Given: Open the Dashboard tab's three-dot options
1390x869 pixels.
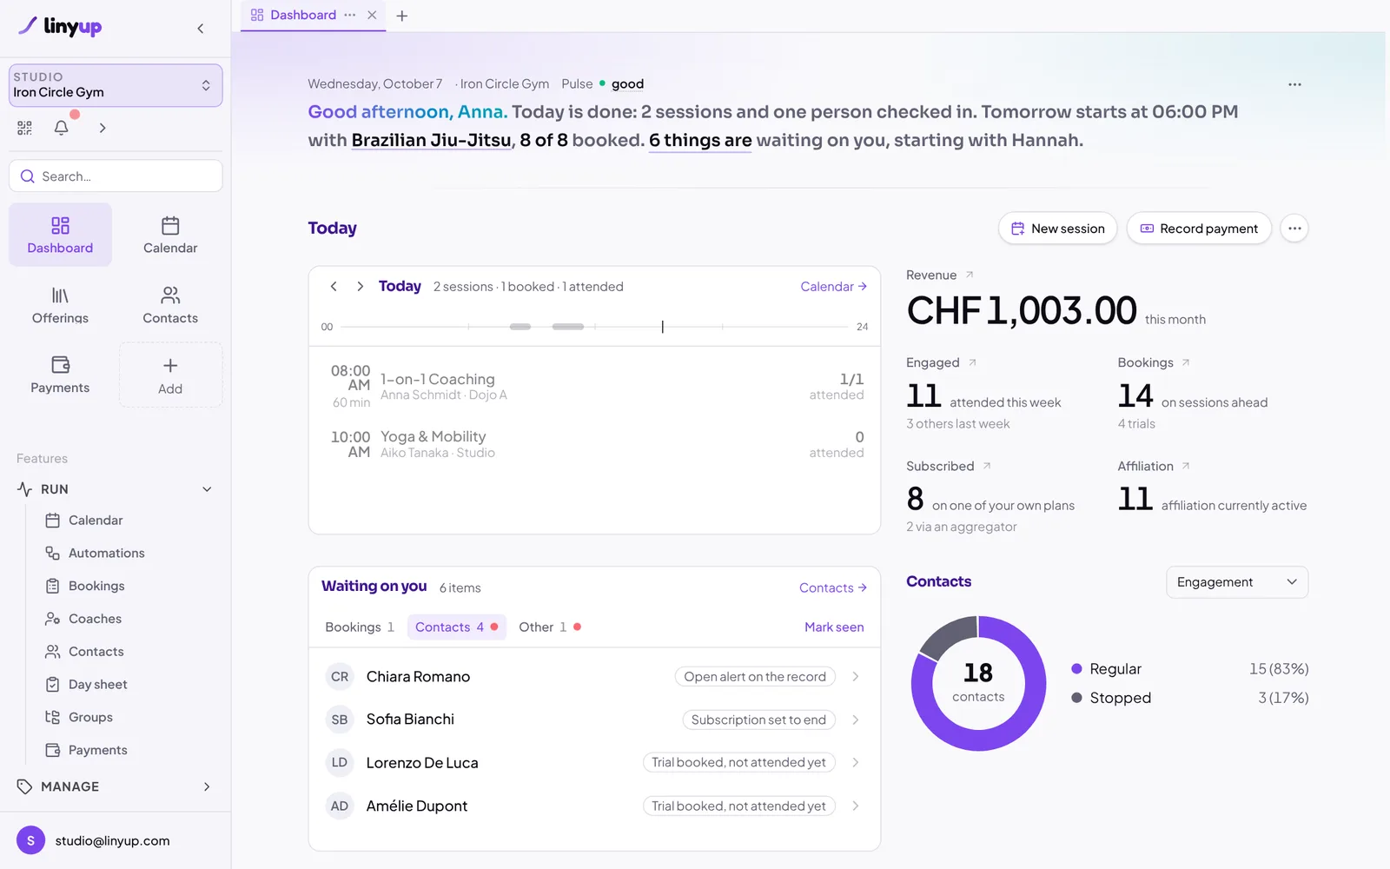Looking at the screenshot, I should [350, 15].
